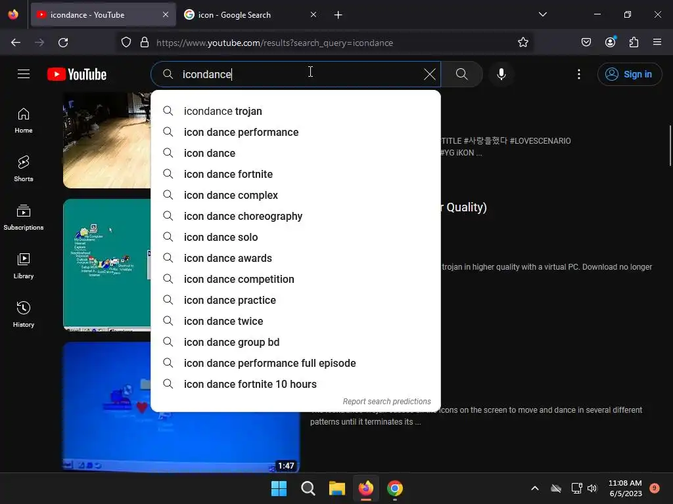673x504 pixels.
Task: Choose suggestion icon dance practice
Action: click(296, 300)
